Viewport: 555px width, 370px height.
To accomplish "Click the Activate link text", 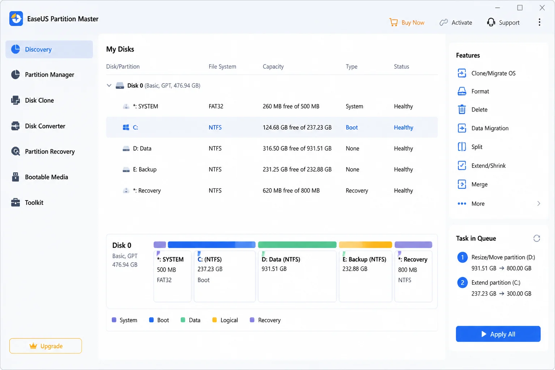I will click(x=462, y=22).
